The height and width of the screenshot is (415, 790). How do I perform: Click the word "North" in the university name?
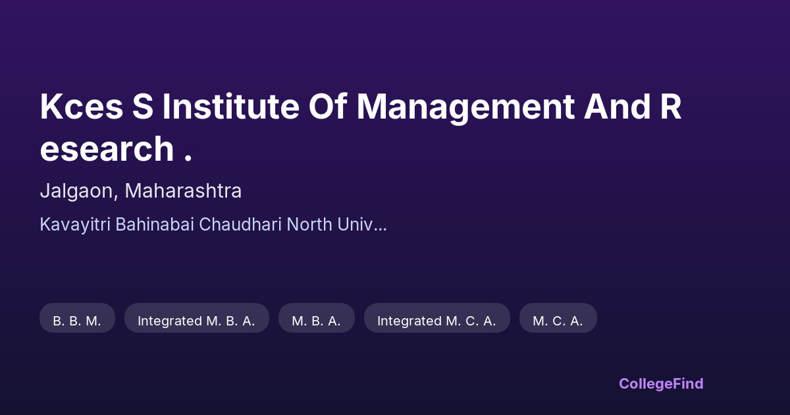pos(312,225)
